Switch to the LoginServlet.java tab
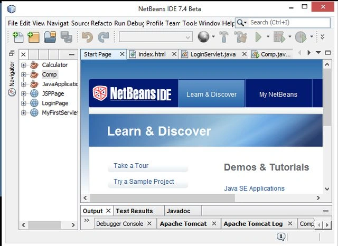The height and width of the screenshot is (246, 338). (213, 54)
